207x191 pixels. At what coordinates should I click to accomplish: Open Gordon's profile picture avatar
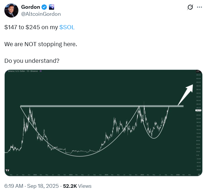(11, 11)
